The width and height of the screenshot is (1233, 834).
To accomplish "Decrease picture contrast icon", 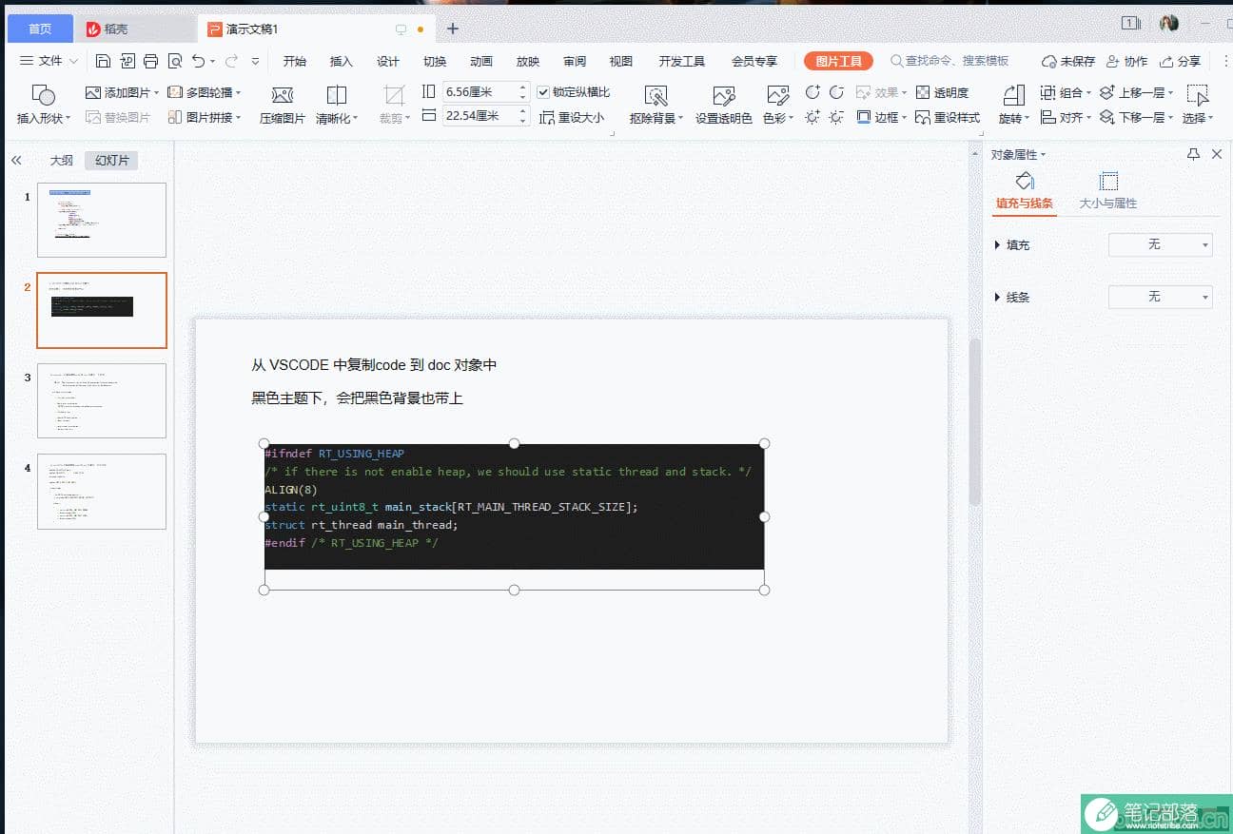I will [836, 92].
